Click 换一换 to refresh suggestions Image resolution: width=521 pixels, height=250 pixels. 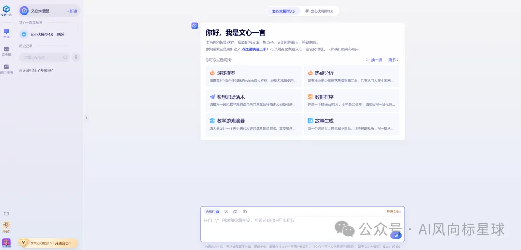click(x=374, y=60)
